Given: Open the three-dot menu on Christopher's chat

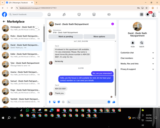Looking at the screenshot, I should (x=36, y=28).
